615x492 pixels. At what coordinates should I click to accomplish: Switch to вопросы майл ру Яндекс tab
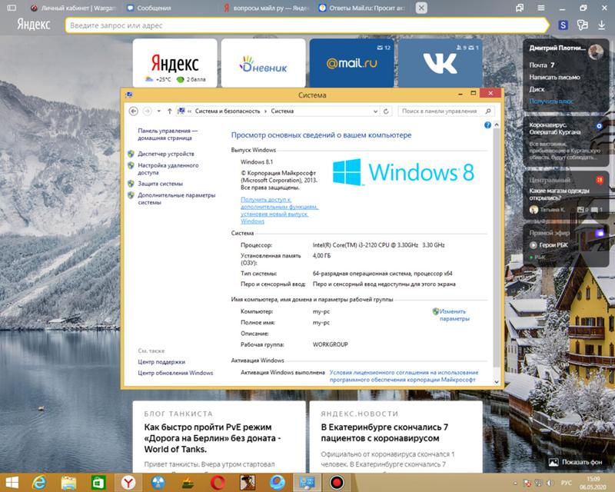[265, 8]
